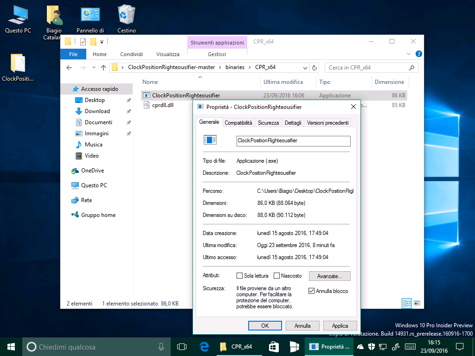
Task: Switch to Compatibilità tab
Action: 238,122
